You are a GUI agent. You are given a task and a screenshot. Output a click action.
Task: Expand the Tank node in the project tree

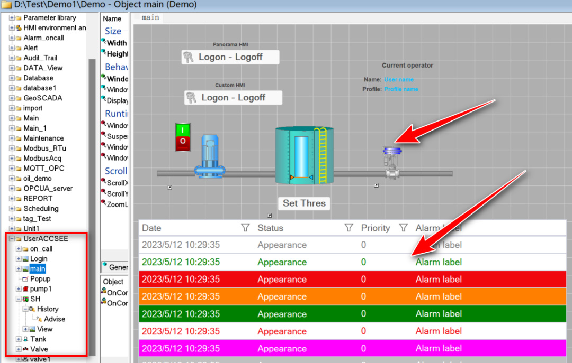click(x=17, y=339)
